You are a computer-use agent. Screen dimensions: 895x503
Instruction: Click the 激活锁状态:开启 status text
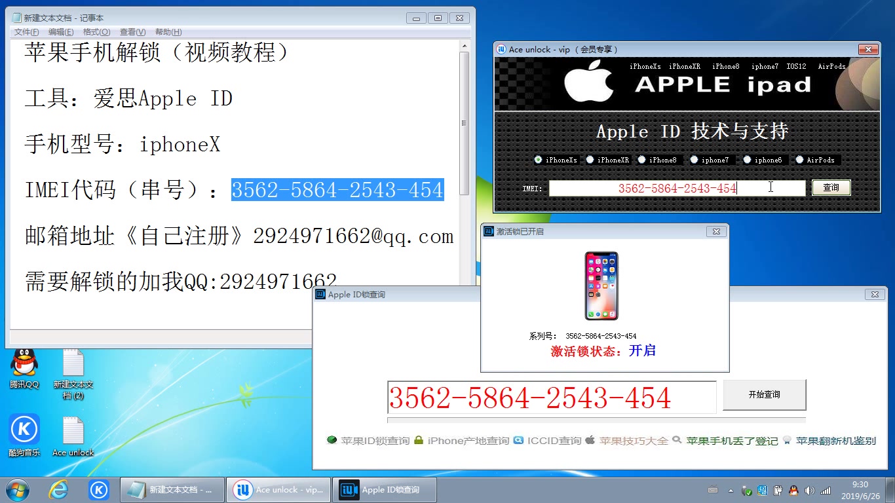click(x=603, y=351)
